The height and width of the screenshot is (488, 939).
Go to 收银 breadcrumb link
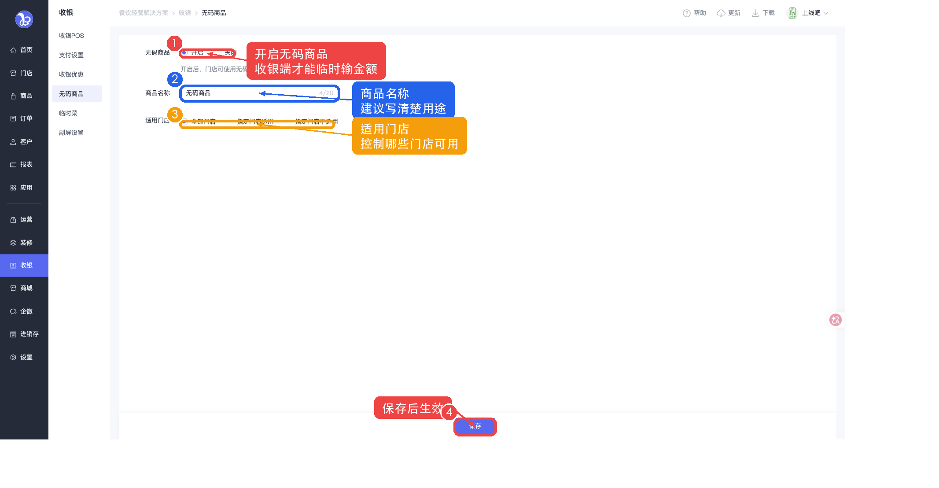[185, 13]
